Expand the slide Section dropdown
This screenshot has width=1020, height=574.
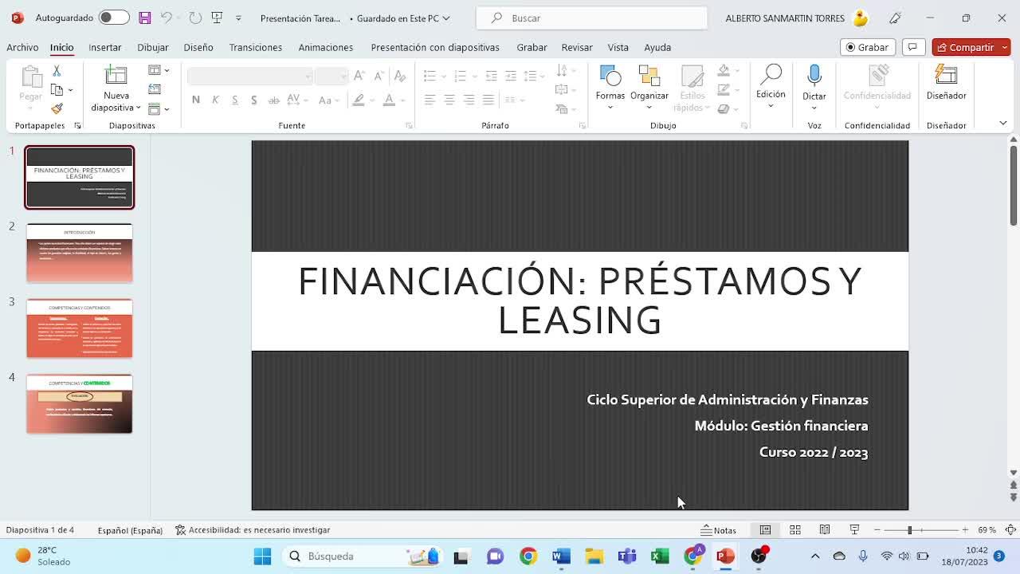coord(159,108)
